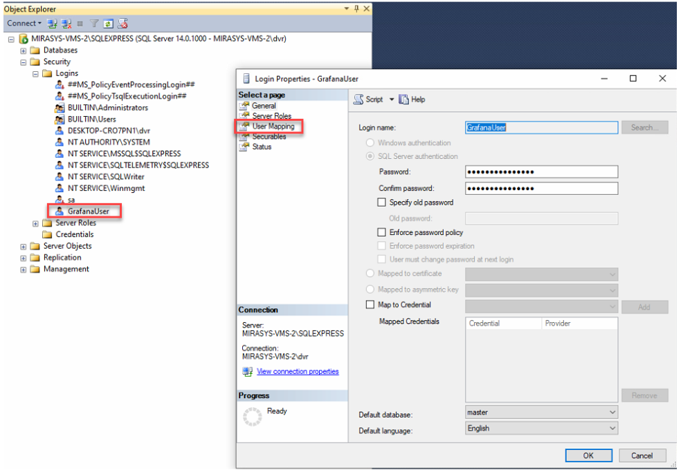The height and width of the screenshot is (470, 681).
Task: Click the OK button
Action: 588,455
